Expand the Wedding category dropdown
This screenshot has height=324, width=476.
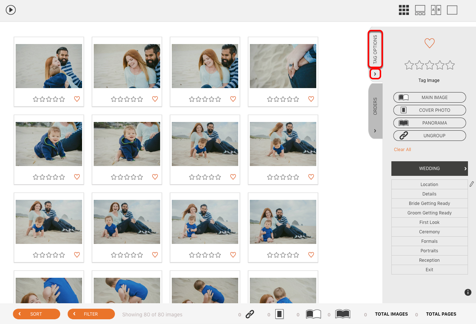click(x=430, y=169)
